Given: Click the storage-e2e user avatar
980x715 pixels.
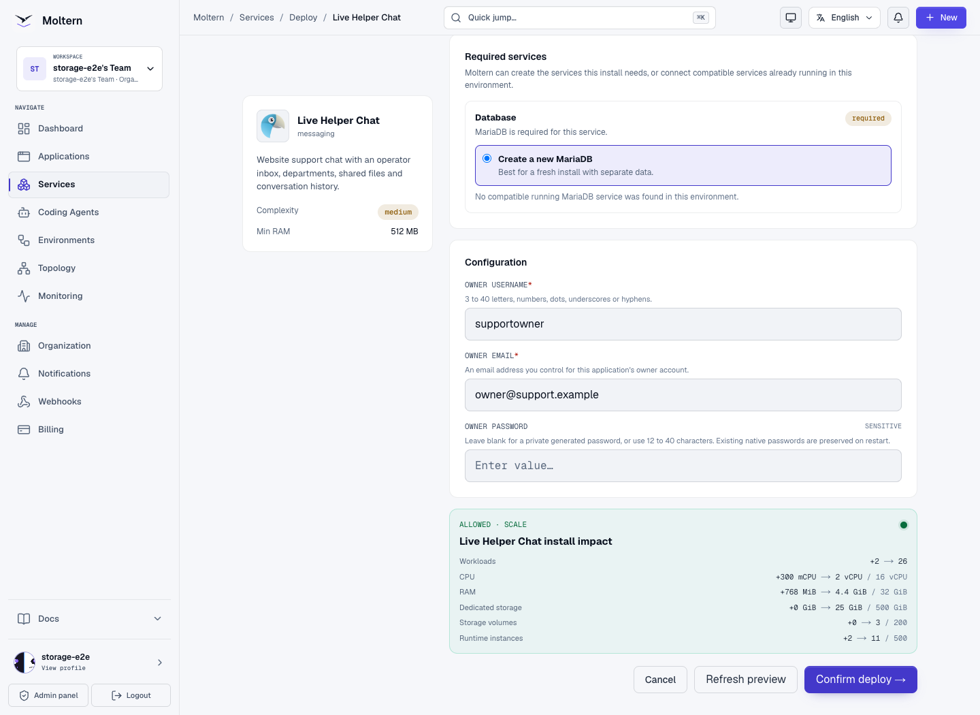Looking at the screenshot, I should coord(24,663).
